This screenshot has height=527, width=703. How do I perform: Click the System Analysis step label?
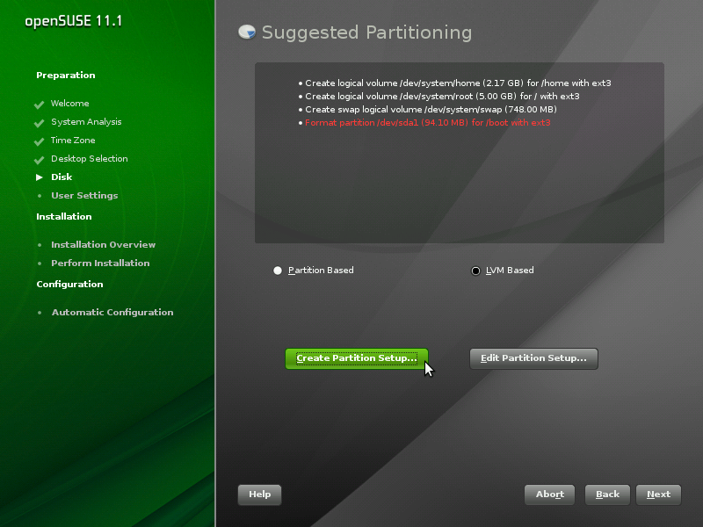click(86, 122)
